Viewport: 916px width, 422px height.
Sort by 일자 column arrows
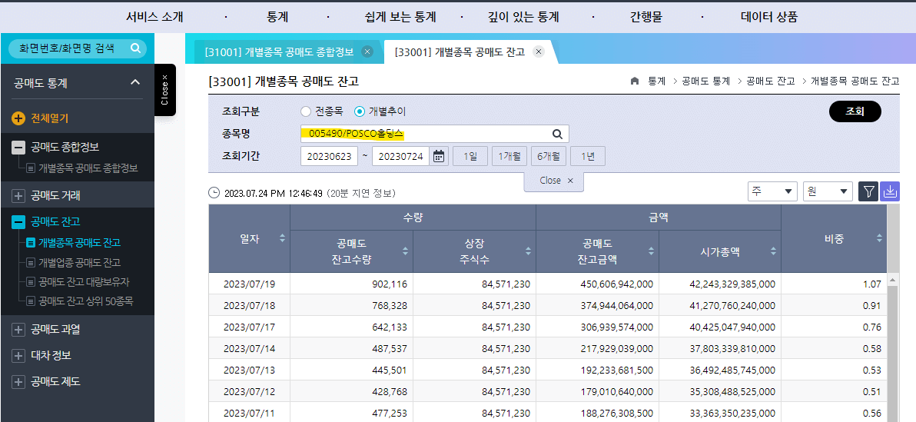[283, 238]
